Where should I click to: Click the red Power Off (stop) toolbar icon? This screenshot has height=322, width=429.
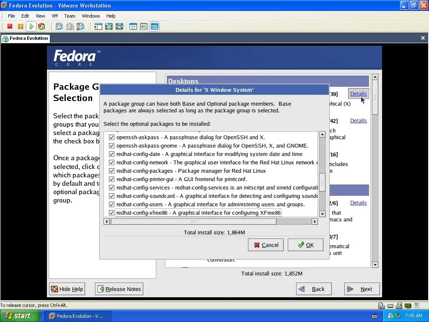pyautogui.click(x=10, y=26)
